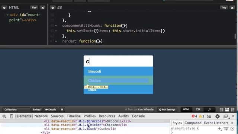
Task: Click the yellow warning count indicator
Action: tap(202, 116)
